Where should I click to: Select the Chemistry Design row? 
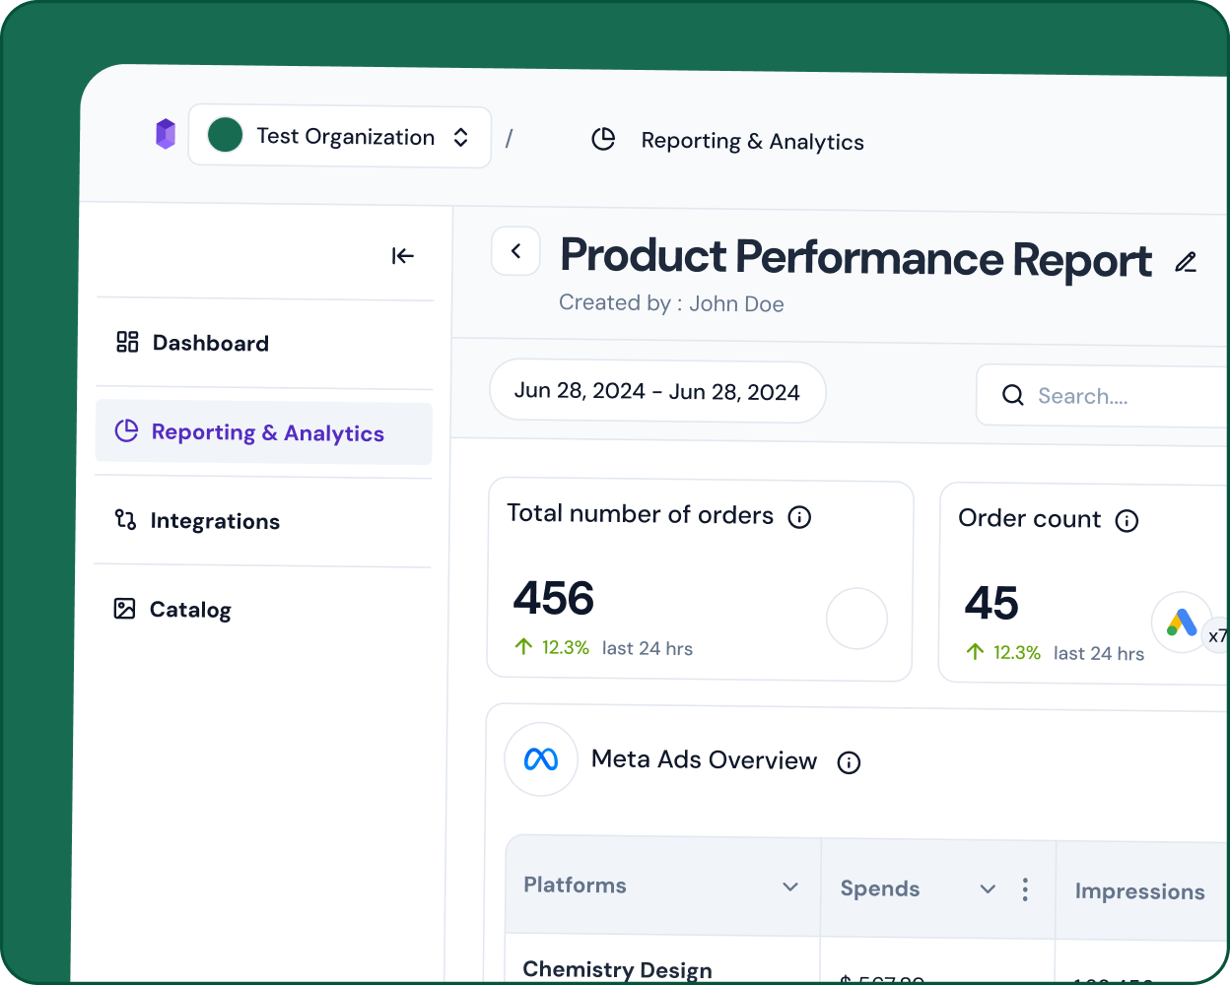pyautogui.click(x=617, y=970)
